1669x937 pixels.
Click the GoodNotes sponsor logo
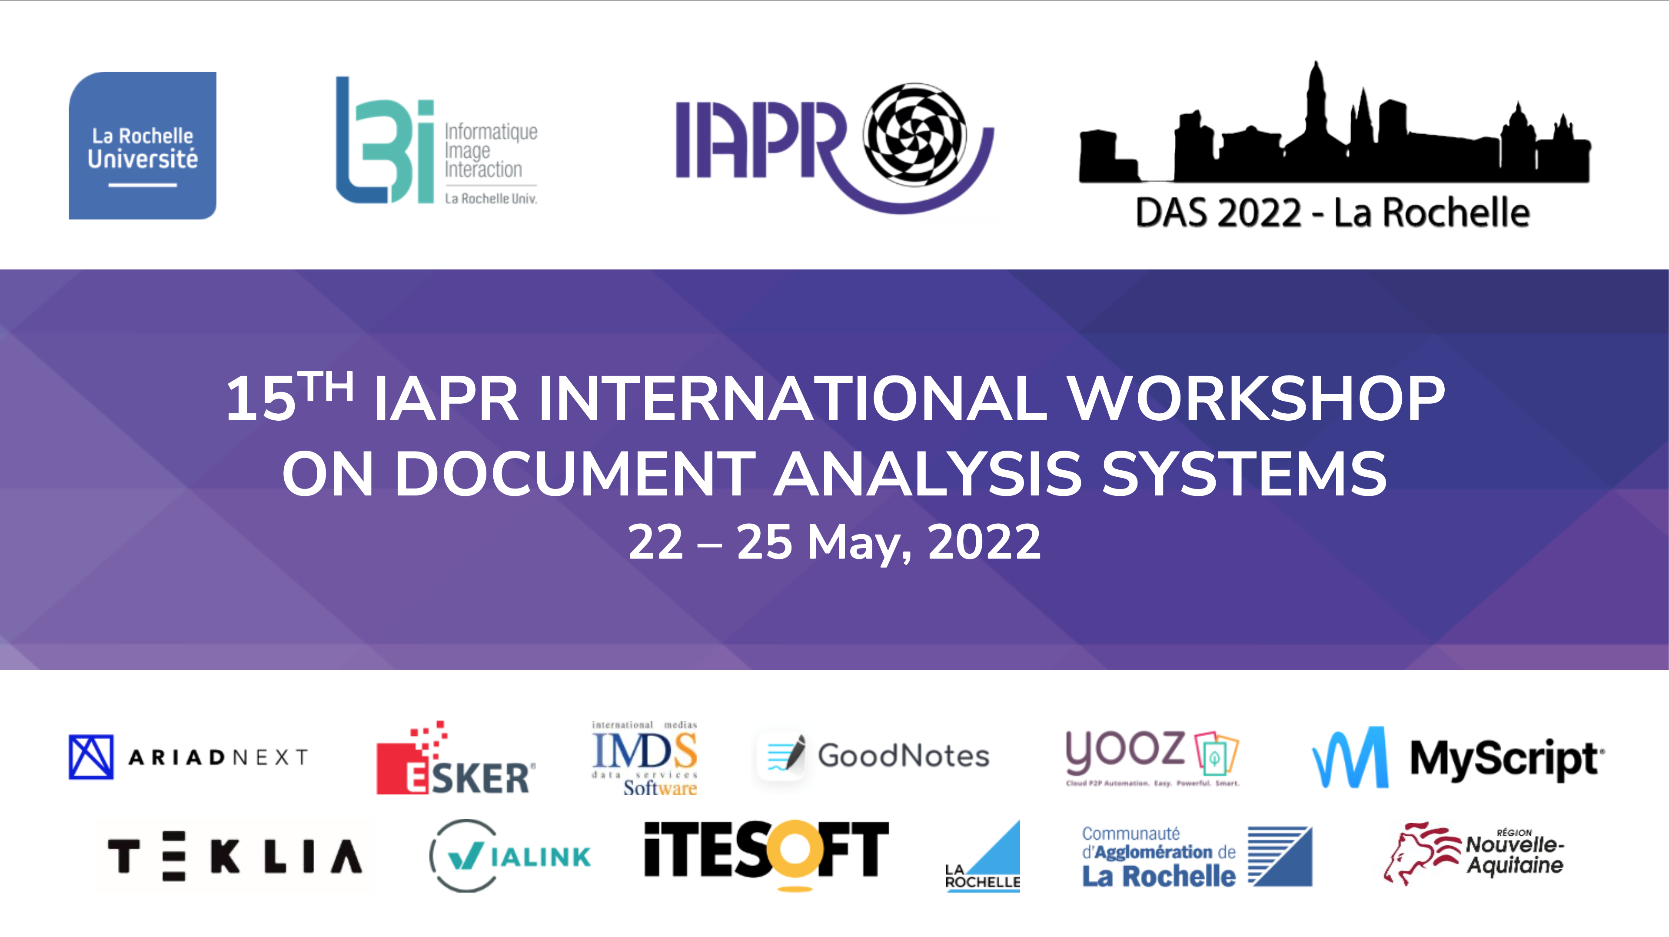873,756
